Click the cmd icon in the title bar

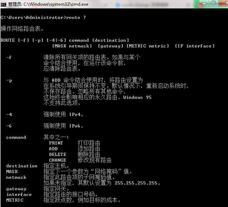click(x=4, y=4)
